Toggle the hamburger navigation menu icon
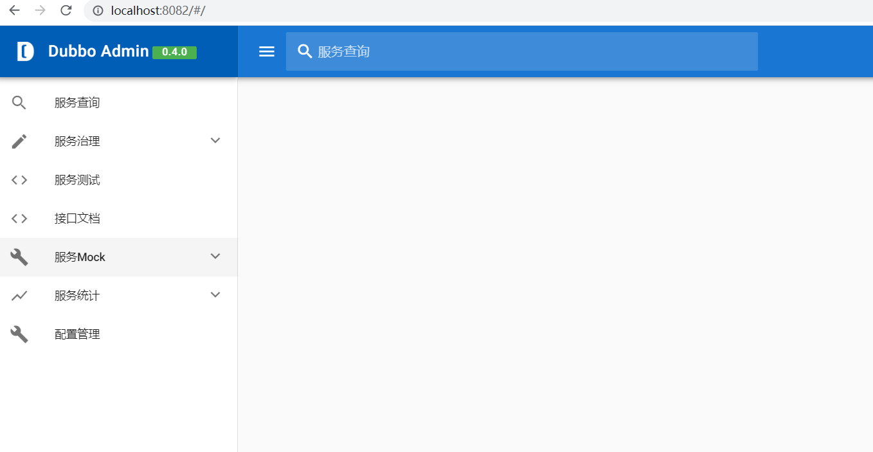 point(267,51)
